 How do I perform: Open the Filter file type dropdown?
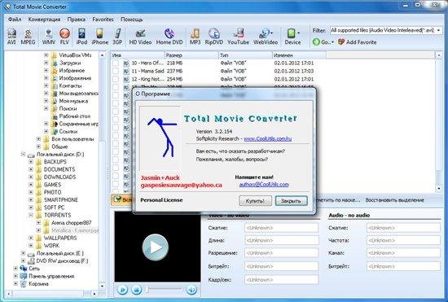pyautogui.click(x=439, y=30)
